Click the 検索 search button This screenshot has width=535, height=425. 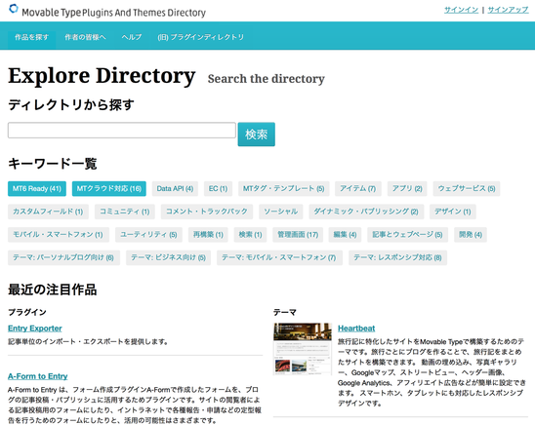[256, 135]
